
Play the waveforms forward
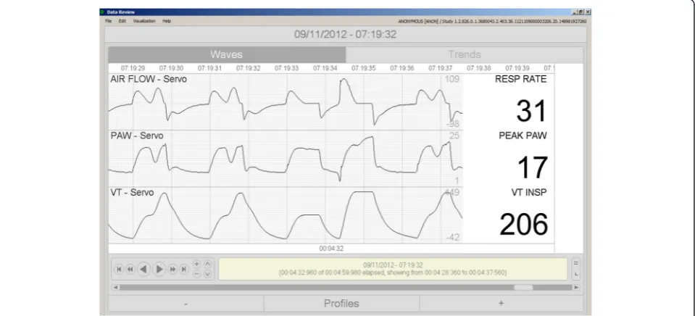click(159, 269)
